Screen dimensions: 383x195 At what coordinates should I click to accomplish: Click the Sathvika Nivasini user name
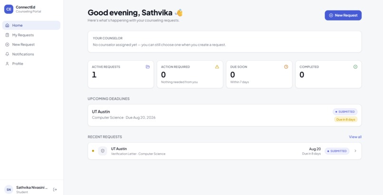(32, 187)
